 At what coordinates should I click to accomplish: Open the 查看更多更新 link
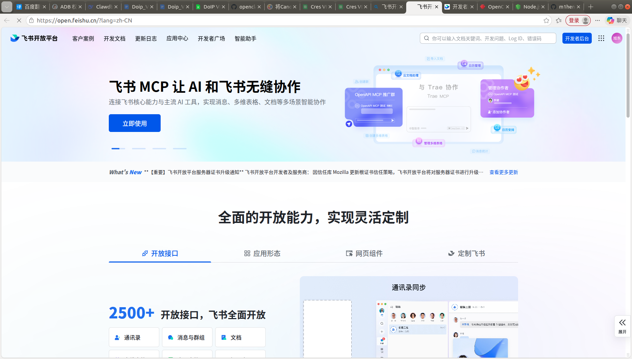(x=503, y=172)
